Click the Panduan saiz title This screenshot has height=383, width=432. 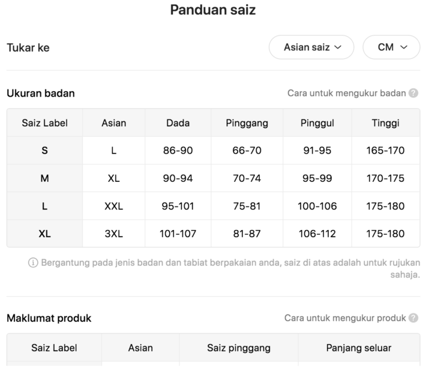pos(213,10)
